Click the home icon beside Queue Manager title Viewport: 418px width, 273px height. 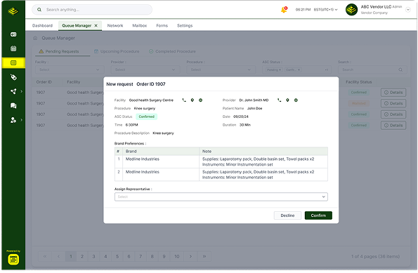pos(35,38)
